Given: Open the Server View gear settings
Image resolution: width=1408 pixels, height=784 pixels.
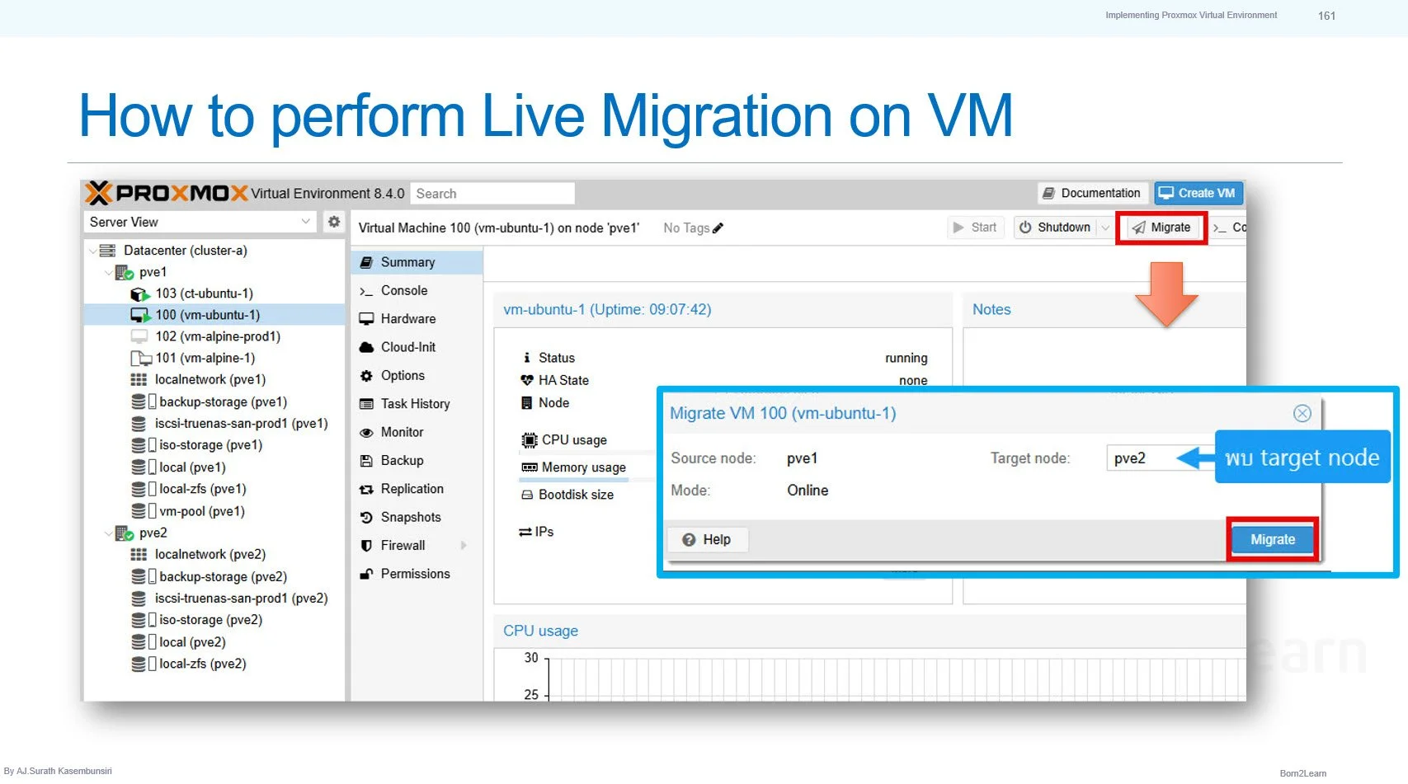Looking at the screenshot, I should point(333,222).
